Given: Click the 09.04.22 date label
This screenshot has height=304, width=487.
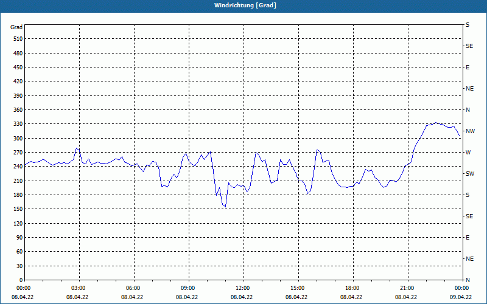Looking at the screenshot, I should pos(461,297).
